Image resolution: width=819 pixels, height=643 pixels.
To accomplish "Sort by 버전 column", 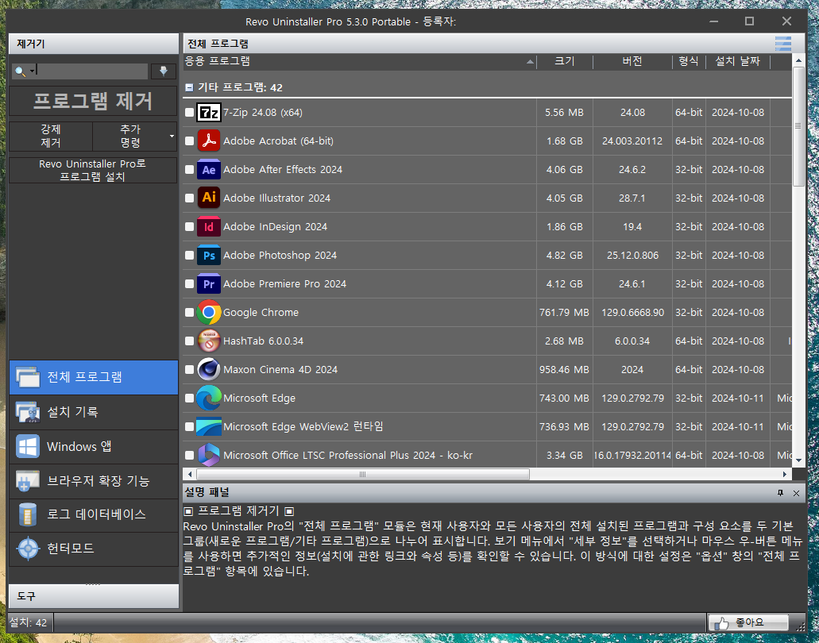I will click(x=632, y=62).
